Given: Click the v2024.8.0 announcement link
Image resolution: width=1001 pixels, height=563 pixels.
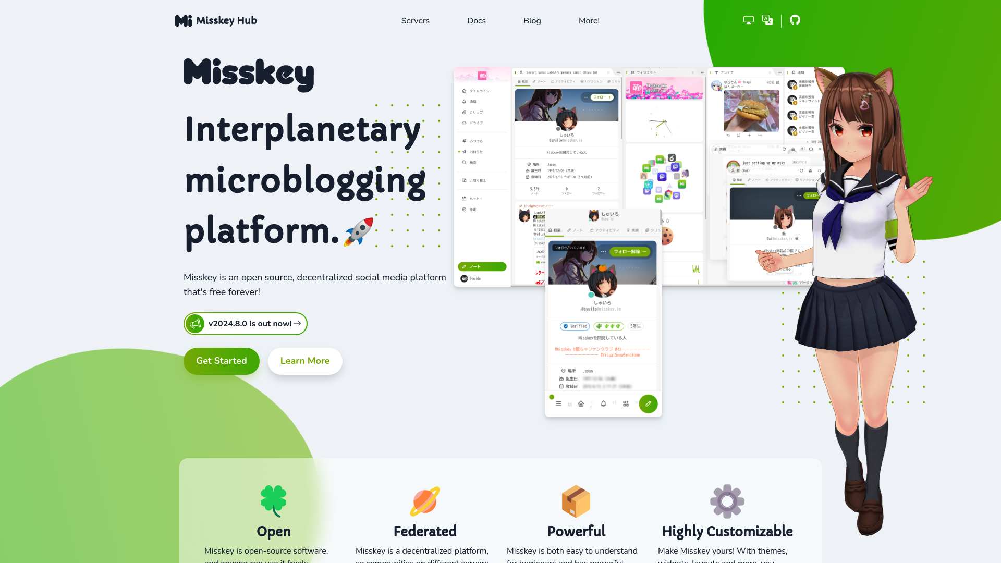Looking at the screenshot, I should click(246, 324).
